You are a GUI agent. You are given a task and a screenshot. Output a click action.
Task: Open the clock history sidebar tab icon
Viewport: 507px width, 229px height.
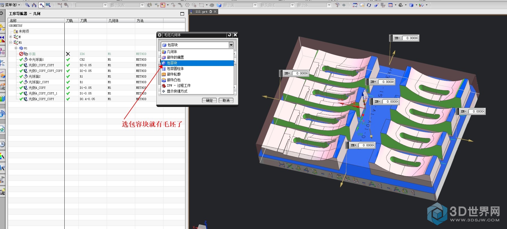2,144
